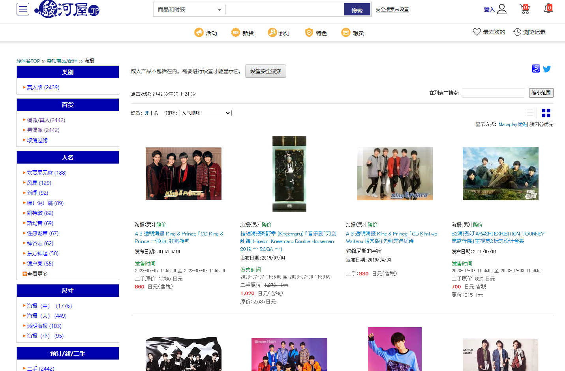Screen dimensions: 565x371
Task: Open the hamburger menu icon
Action: (23, 9)
